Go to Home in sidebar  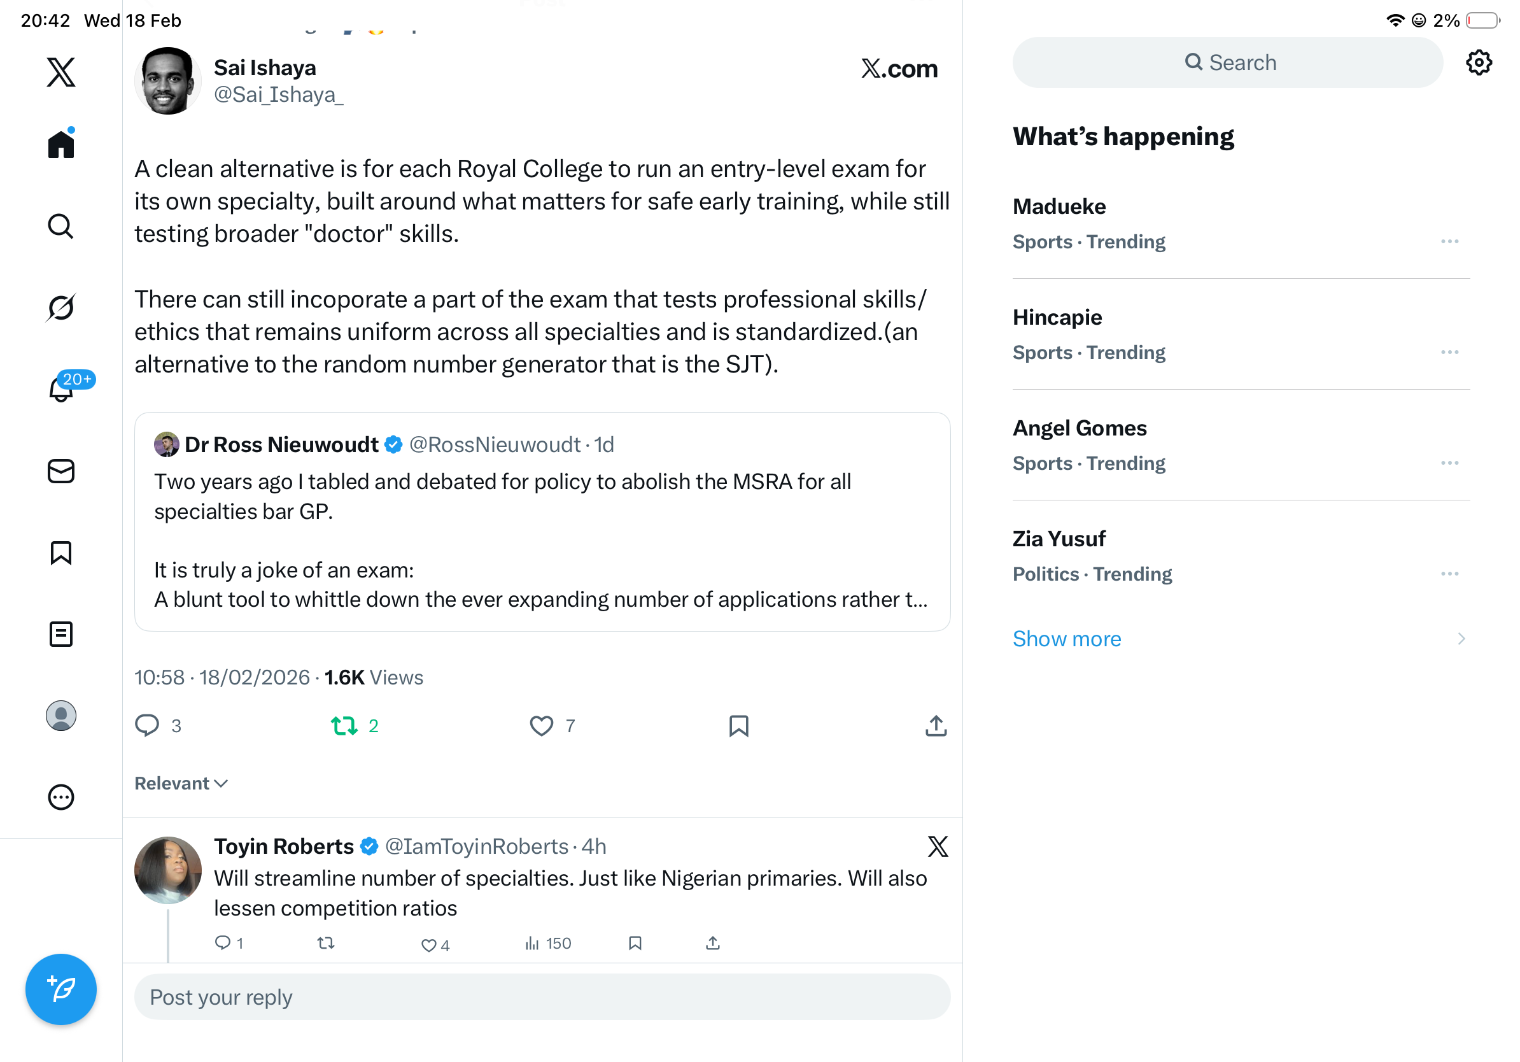click(61, 144)
